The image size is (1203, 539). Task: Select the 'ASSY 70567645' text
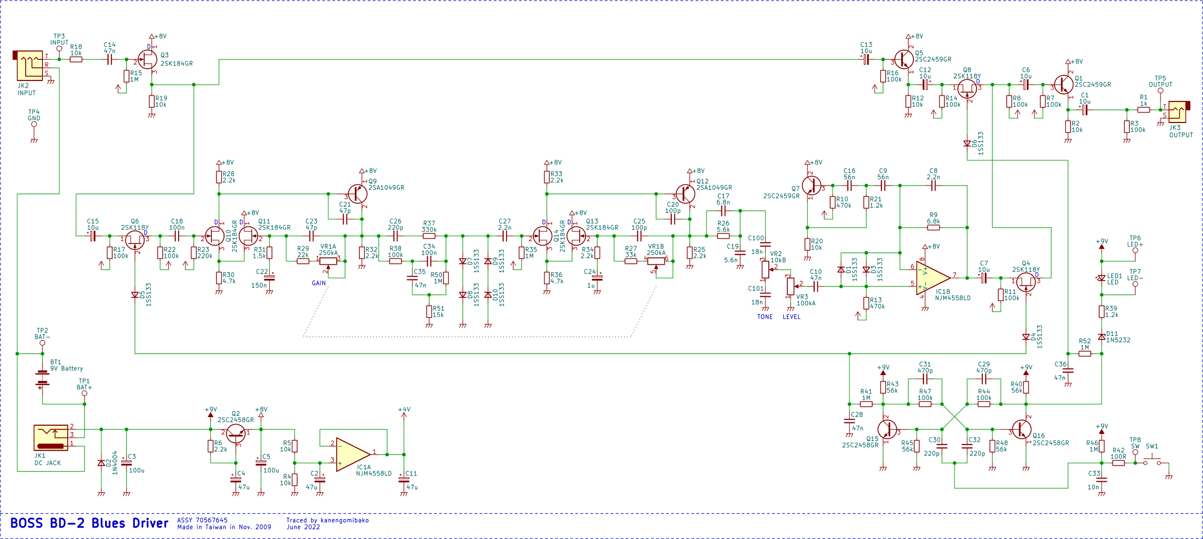click(203, 520)
